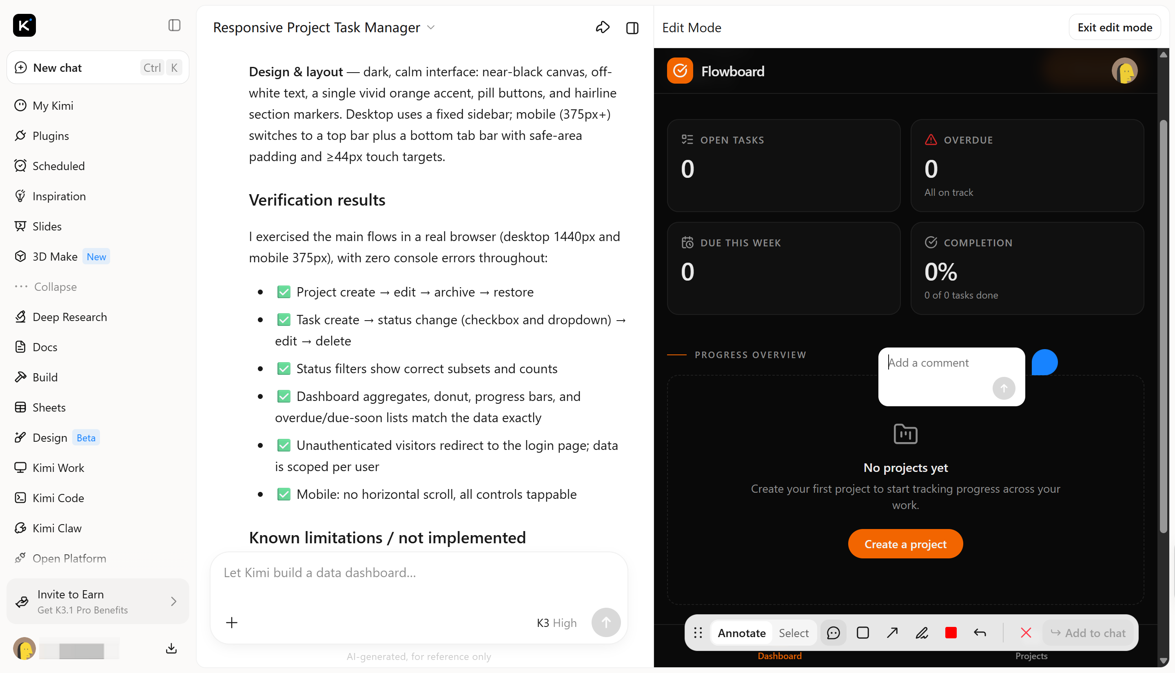Collapse the left sidebar panel icon
The height and width of the screenshot is (673, 1175).
coord(174,25)
